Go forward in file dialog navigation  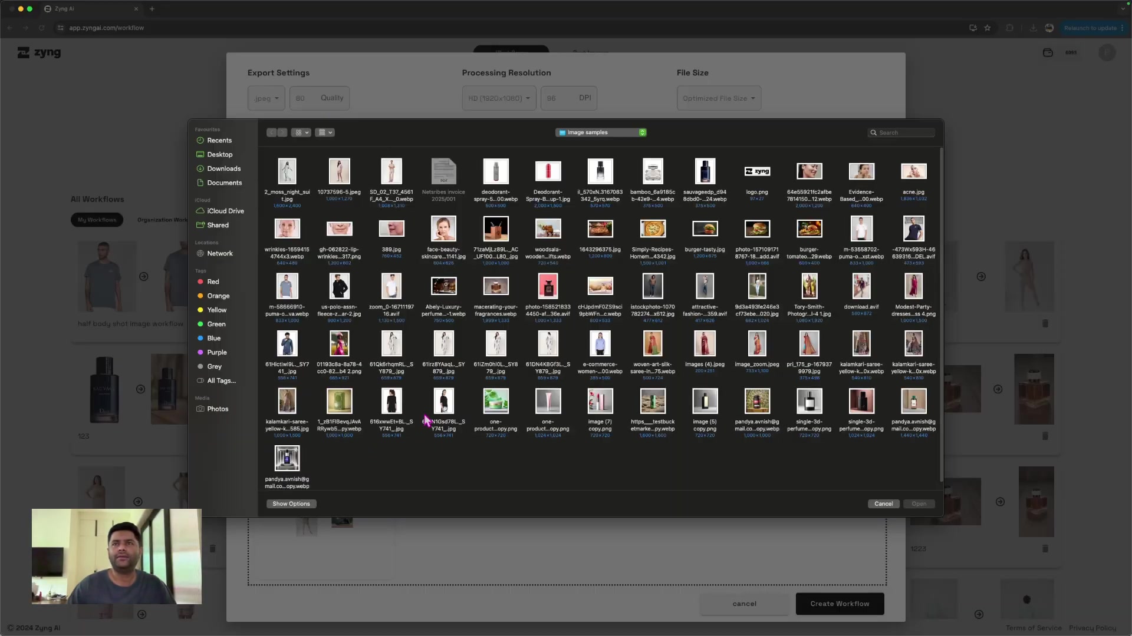point(282,133)
